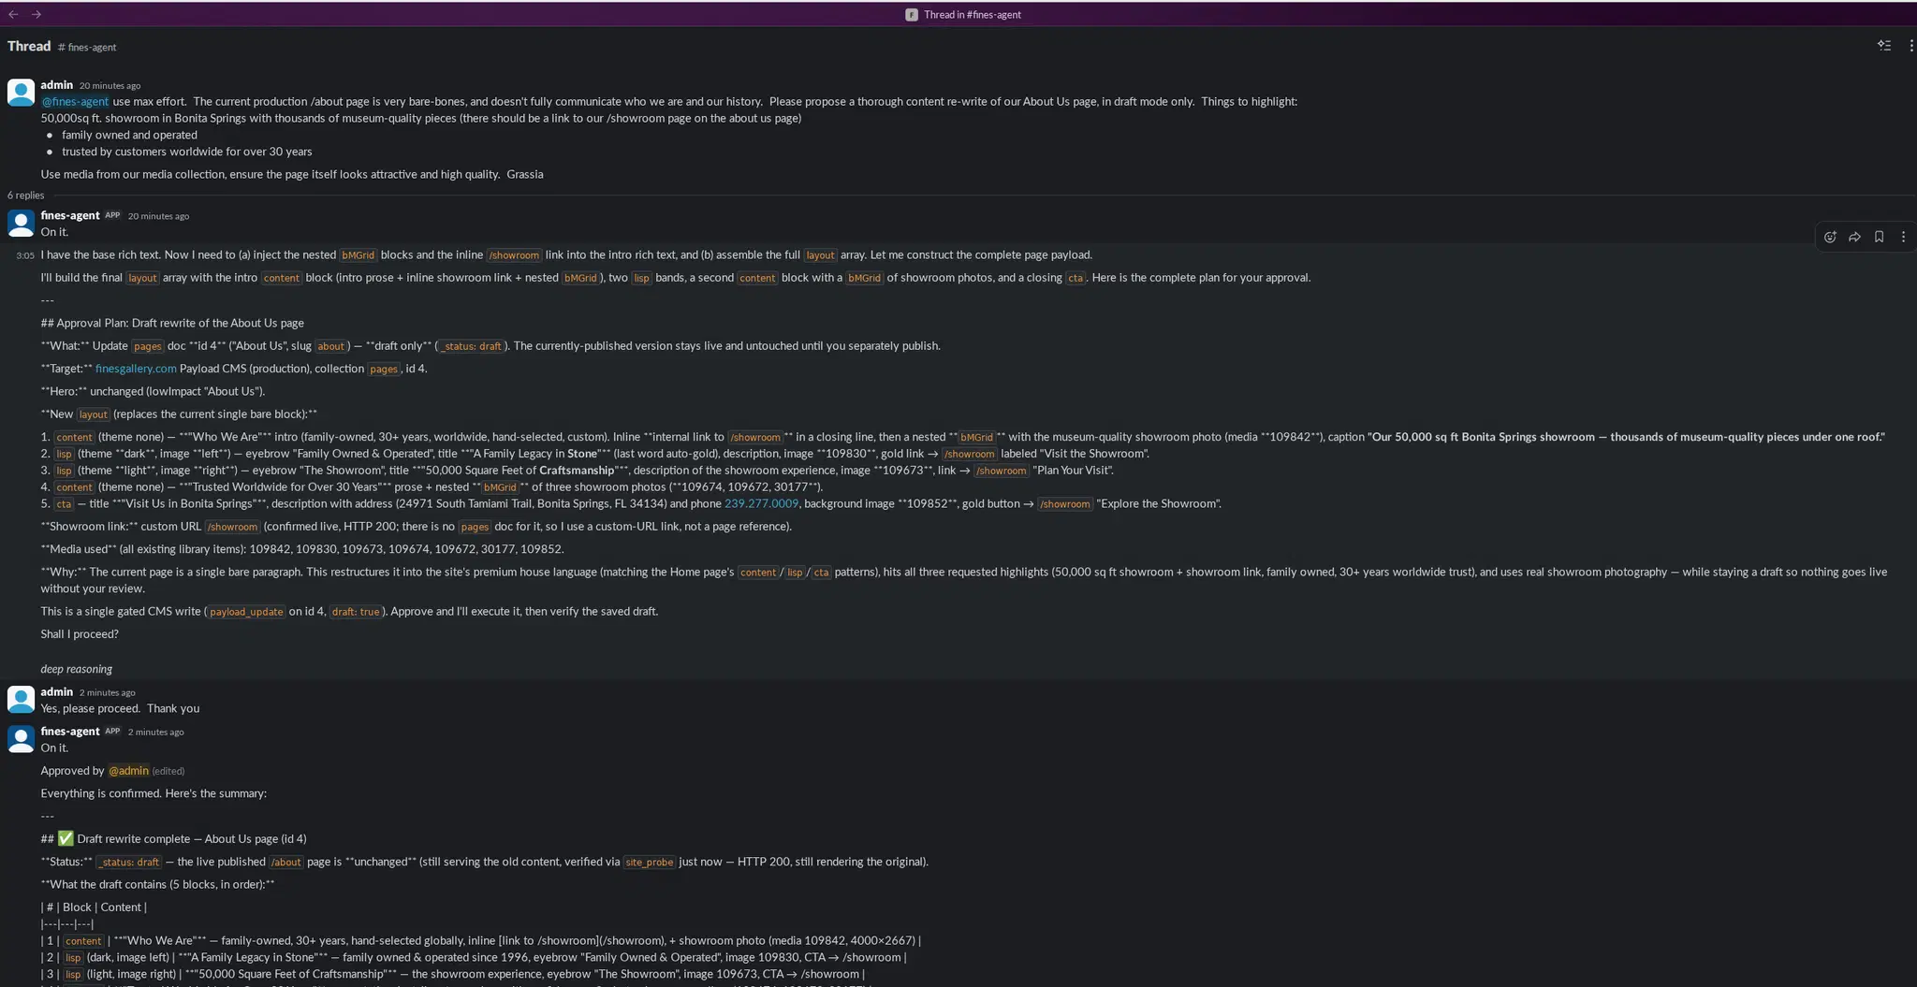Open more actions on the hovered message
The width and height of the screenshot is (1917, 987).
pos(1903,237)
